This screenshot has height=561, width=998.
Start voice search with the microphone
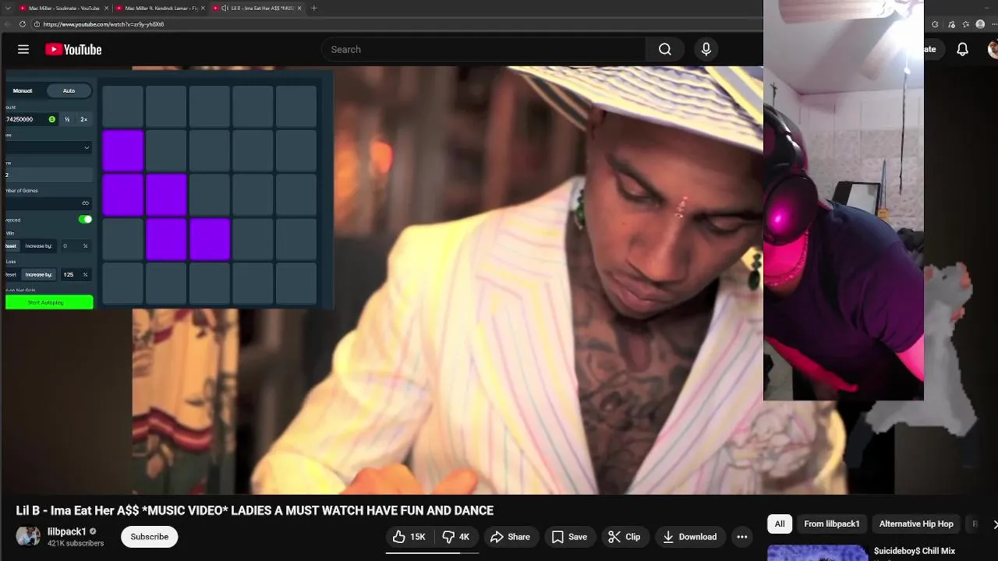tap(706, 49)
